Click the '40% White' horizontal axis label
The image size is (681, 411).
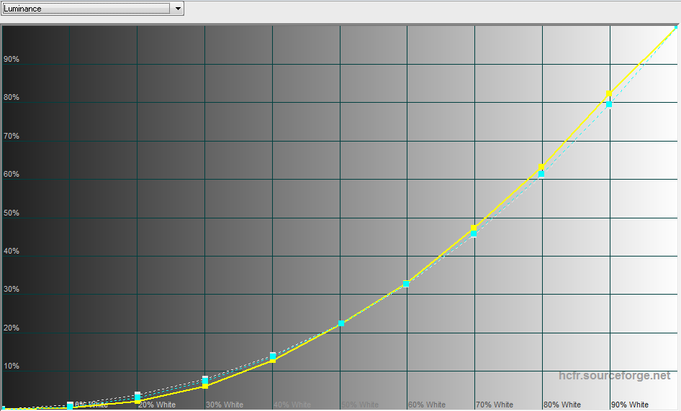coord(292,405)
